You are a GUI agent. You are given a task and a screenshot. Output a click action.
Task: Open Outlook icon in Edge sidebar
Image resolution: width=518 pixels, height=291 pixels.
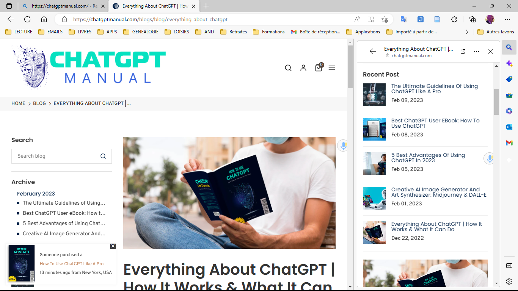pyautogui.click(x=509, y=127)
